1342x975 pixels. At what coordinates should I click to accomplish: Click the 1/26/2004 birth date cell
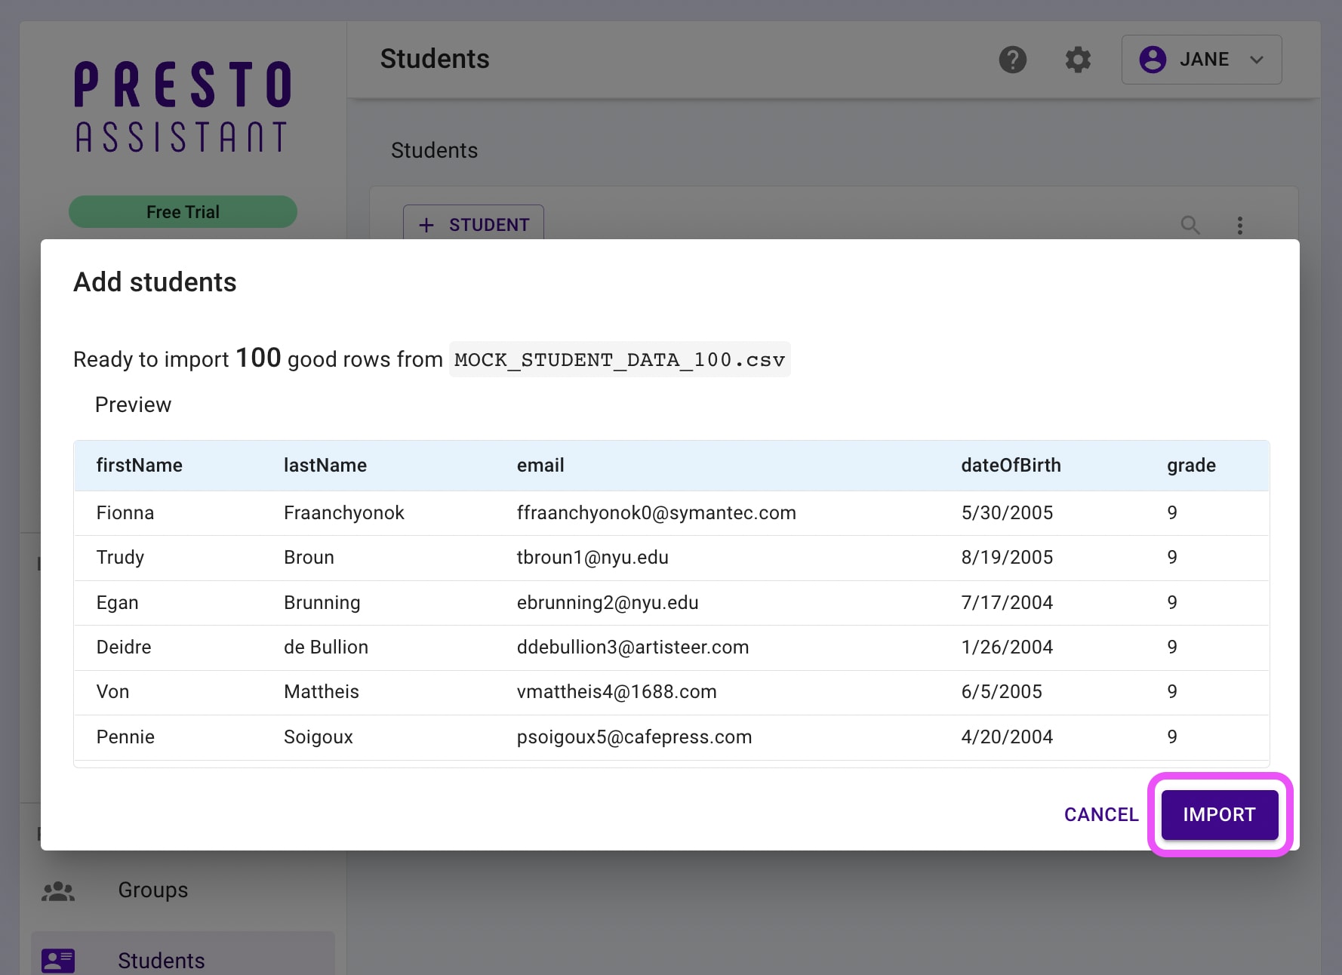click(x=1007, y=647)
